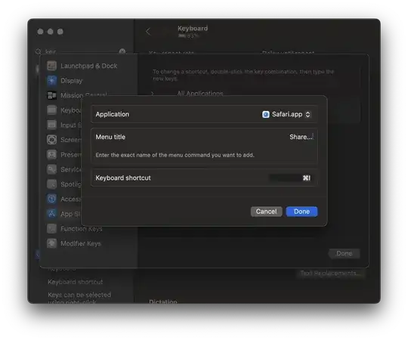Click the Function Keys icon
This screenshot has width=408, height=340.
52,229
